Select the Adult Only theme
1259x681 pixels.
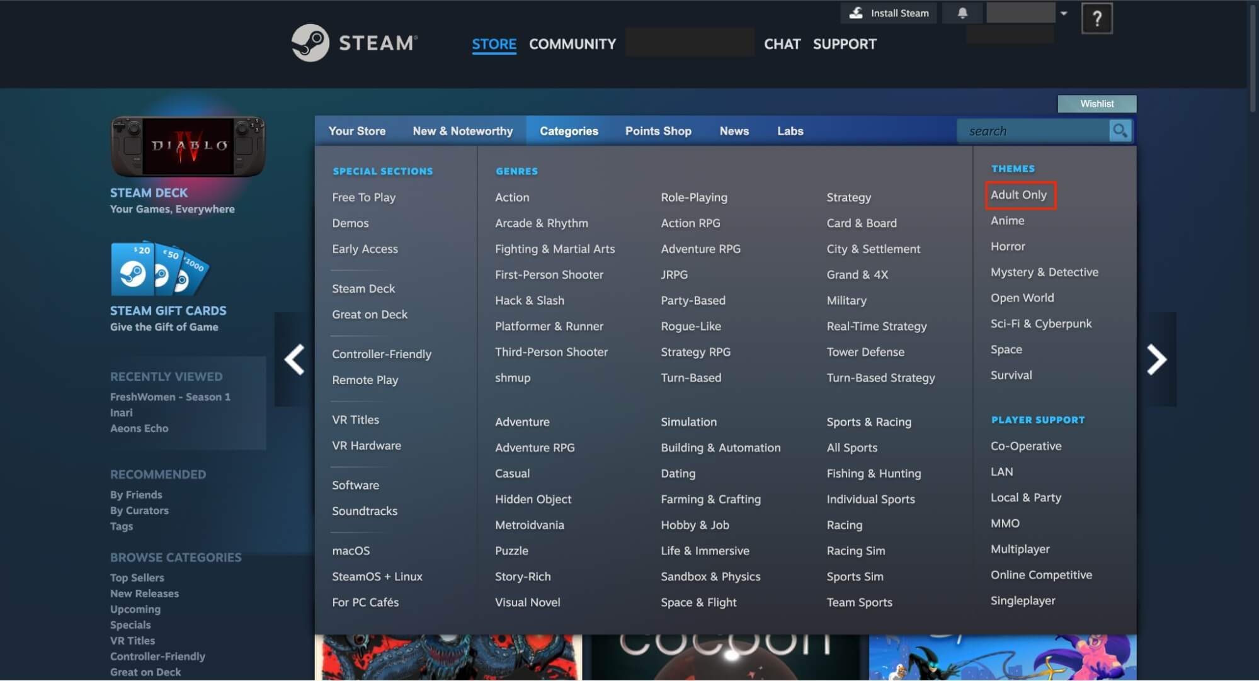pyautogui.click(x=1019, y=195)
